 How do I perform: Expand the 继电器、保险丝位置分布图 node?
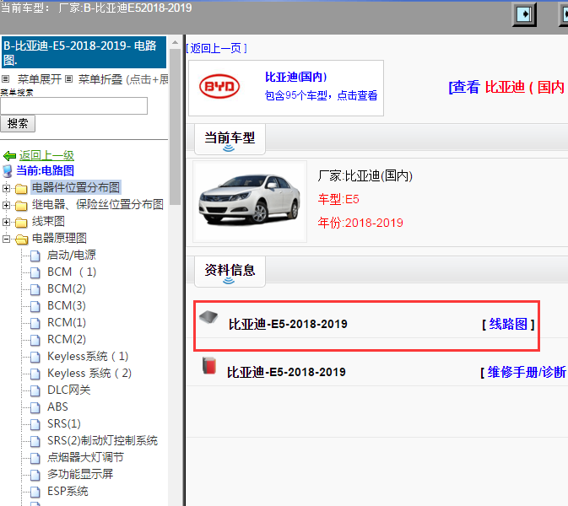6,205
